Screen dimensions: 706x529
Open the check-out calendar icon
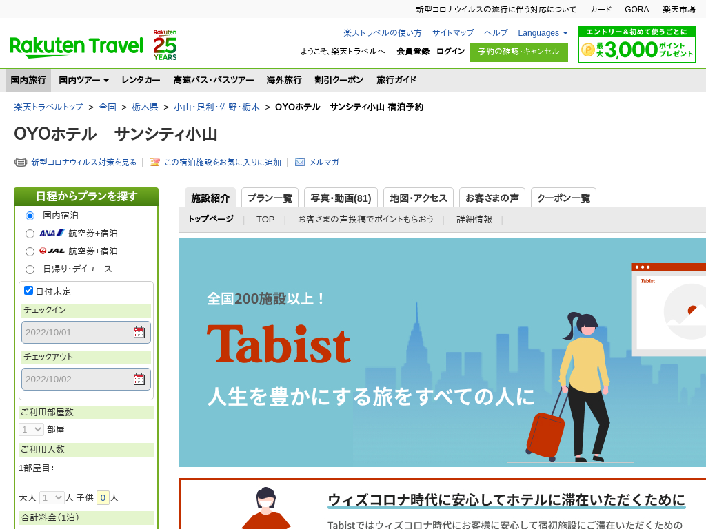click(139, 380)
